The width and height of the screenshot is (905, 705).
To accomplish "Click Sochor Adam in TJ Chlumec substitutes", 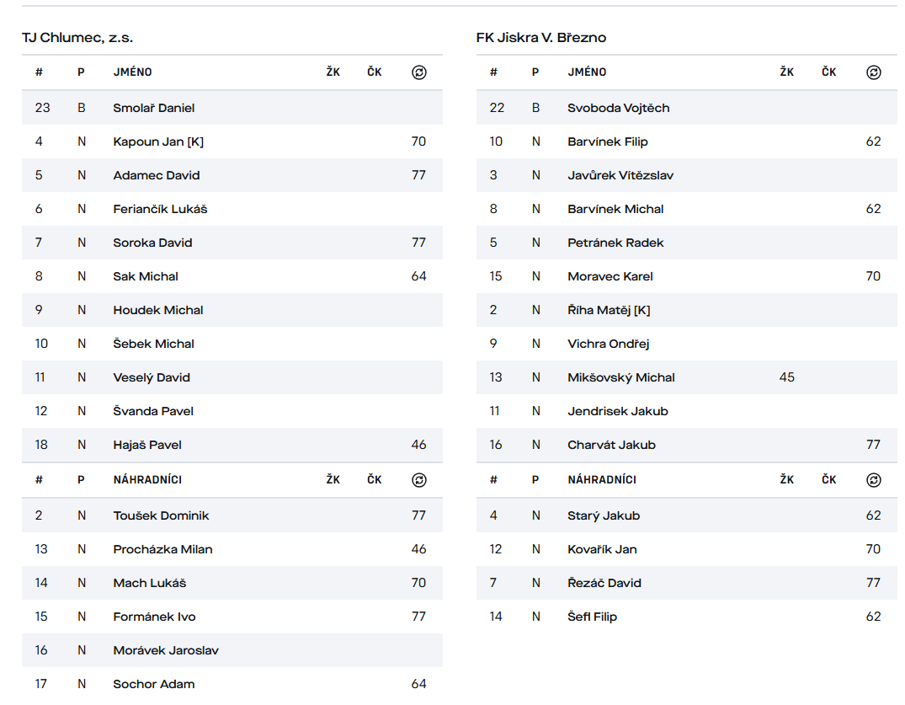I will coord(154,684).
